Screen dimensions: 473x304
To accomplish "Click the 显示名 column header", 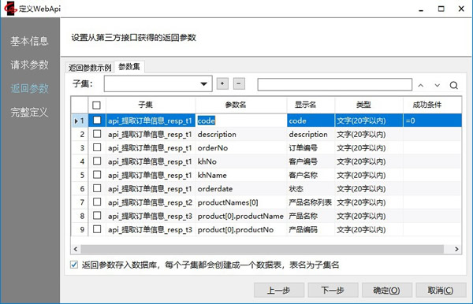I will click(x=311, y=105).
